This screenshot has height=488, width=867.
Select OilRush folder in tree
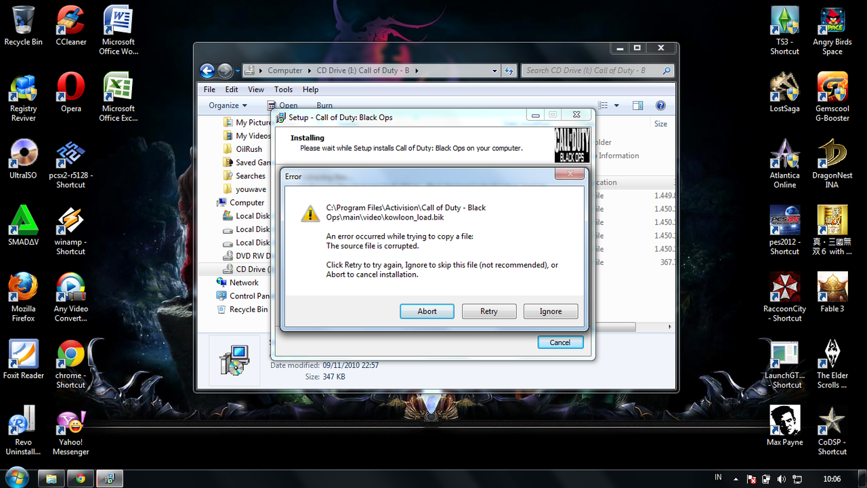[242, 149]
